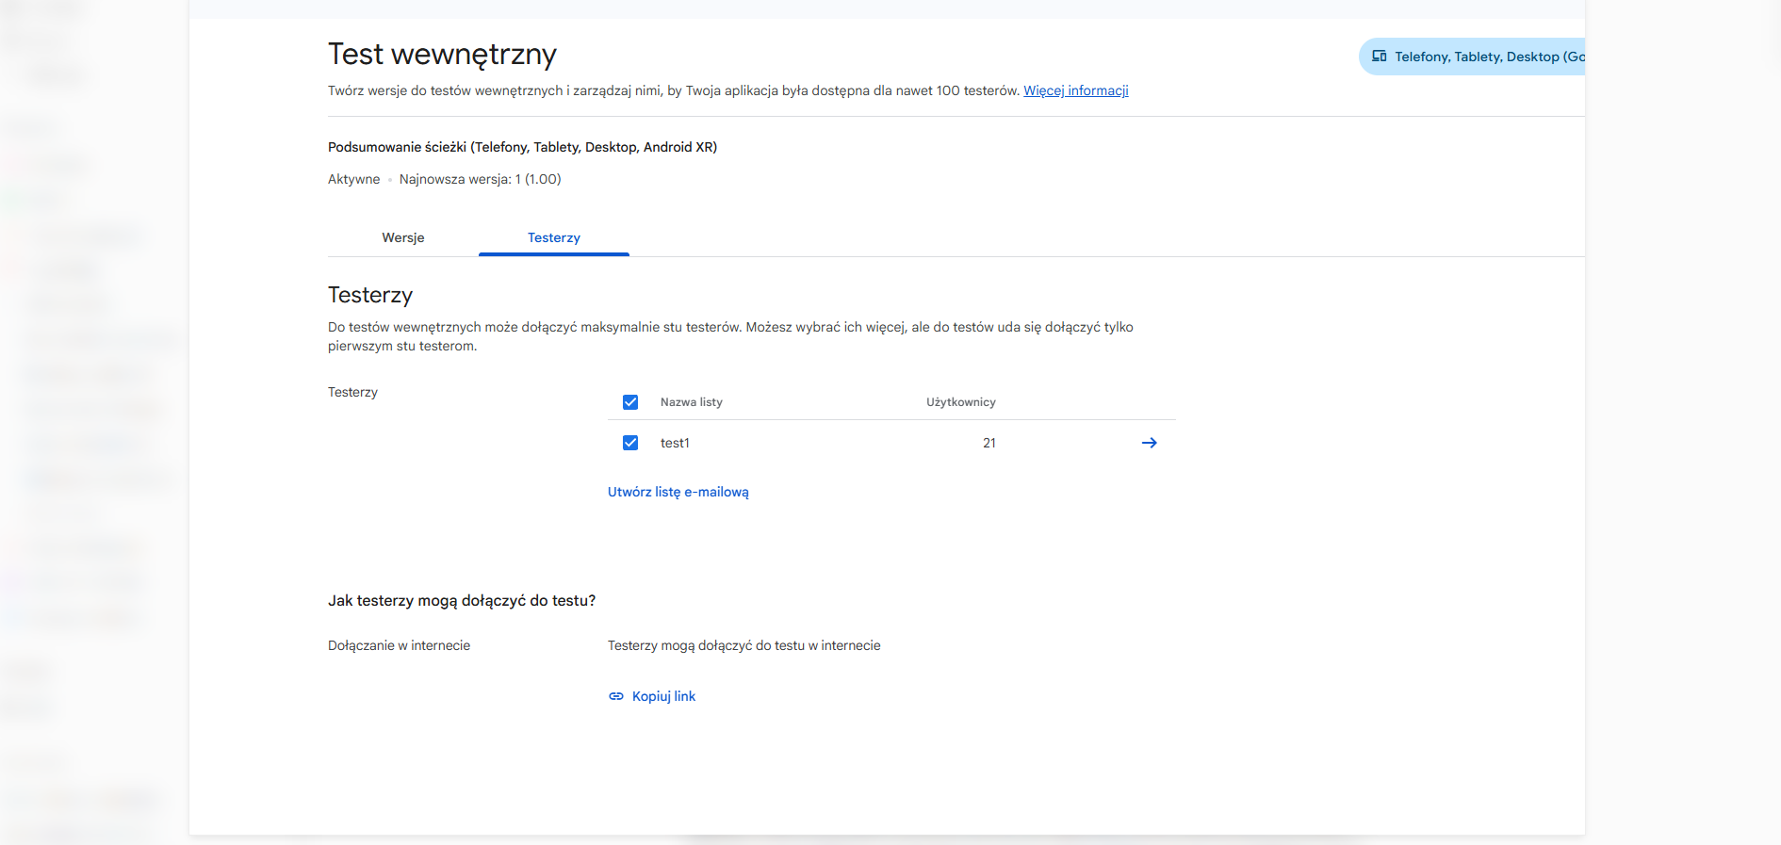The image size is (1781, 845).
Task: Click the devices icon in form factor chip
Action: [1380, 57]
